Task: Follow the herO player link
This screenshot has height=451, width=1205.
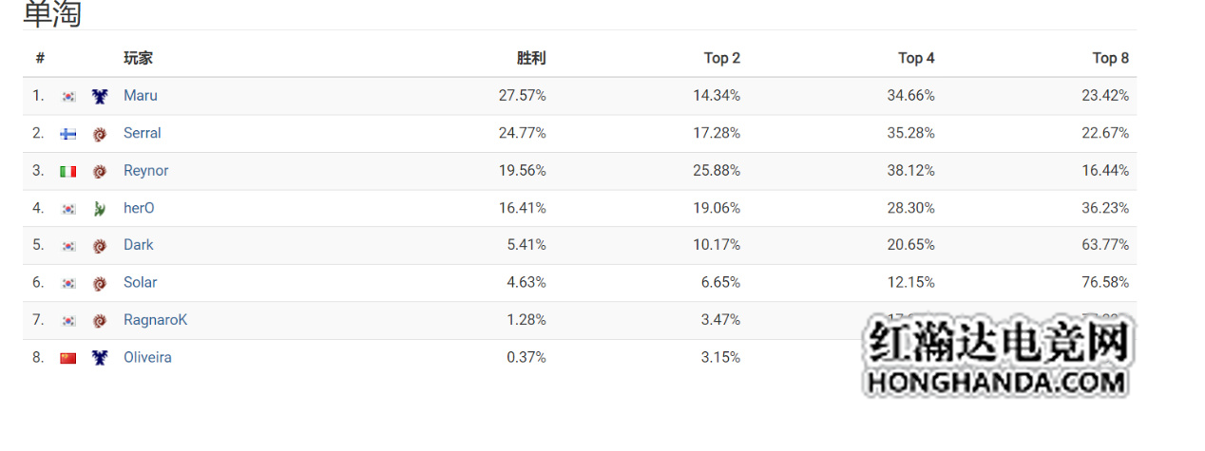Action: pyautogui.click(x=139, y=208)
